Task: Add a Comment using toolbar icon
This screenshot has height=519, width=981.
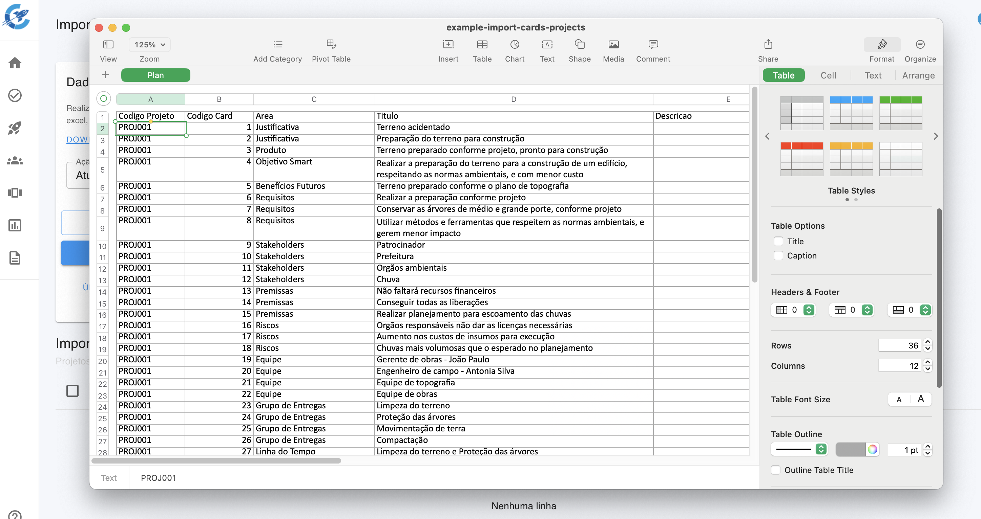Action: coord(653,45)
